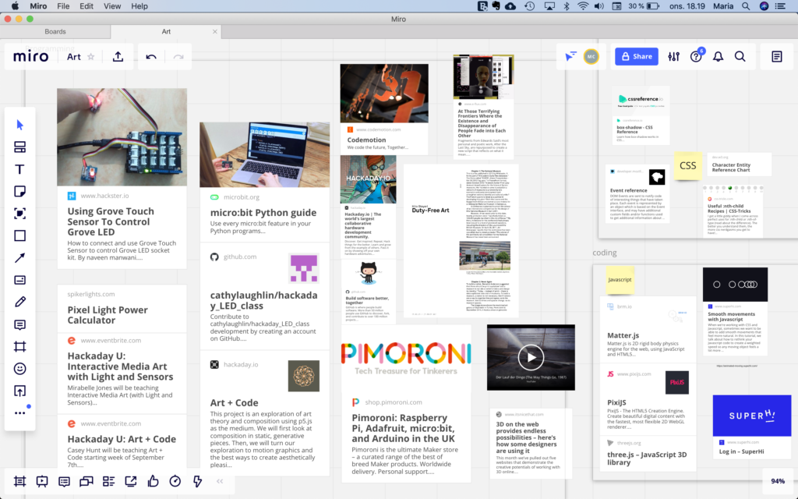
Task: Open board settings sliders icon
Action: tap(674, 56)
